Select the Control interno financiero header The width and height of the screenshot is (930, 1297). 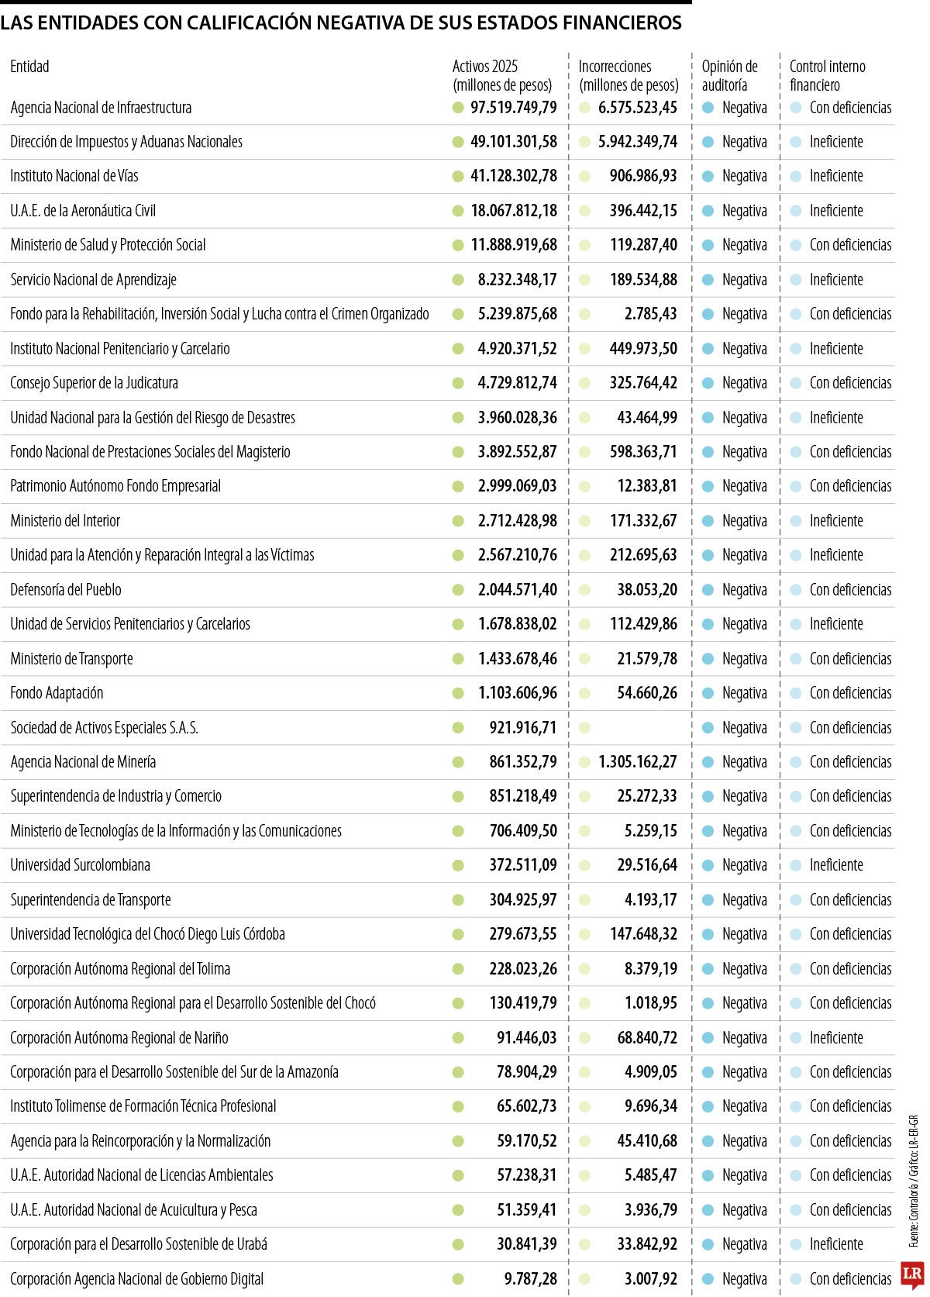827,75
